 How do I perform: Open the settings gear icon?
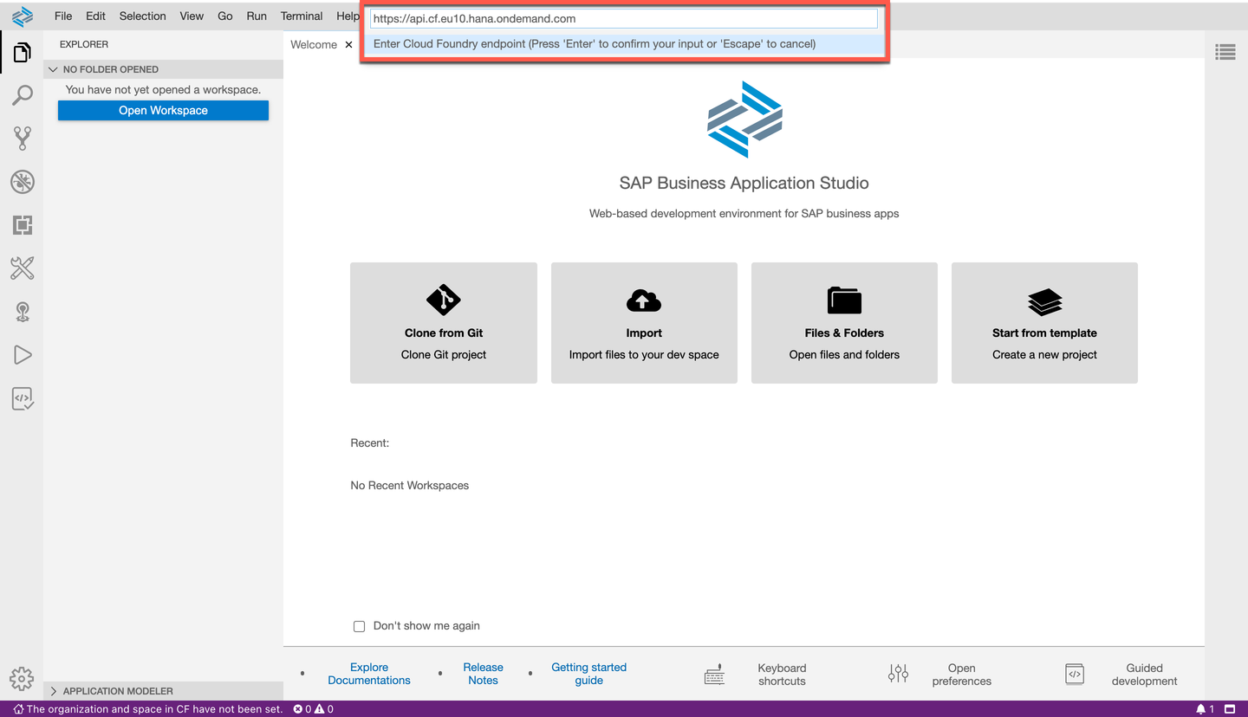click(21, 678)
